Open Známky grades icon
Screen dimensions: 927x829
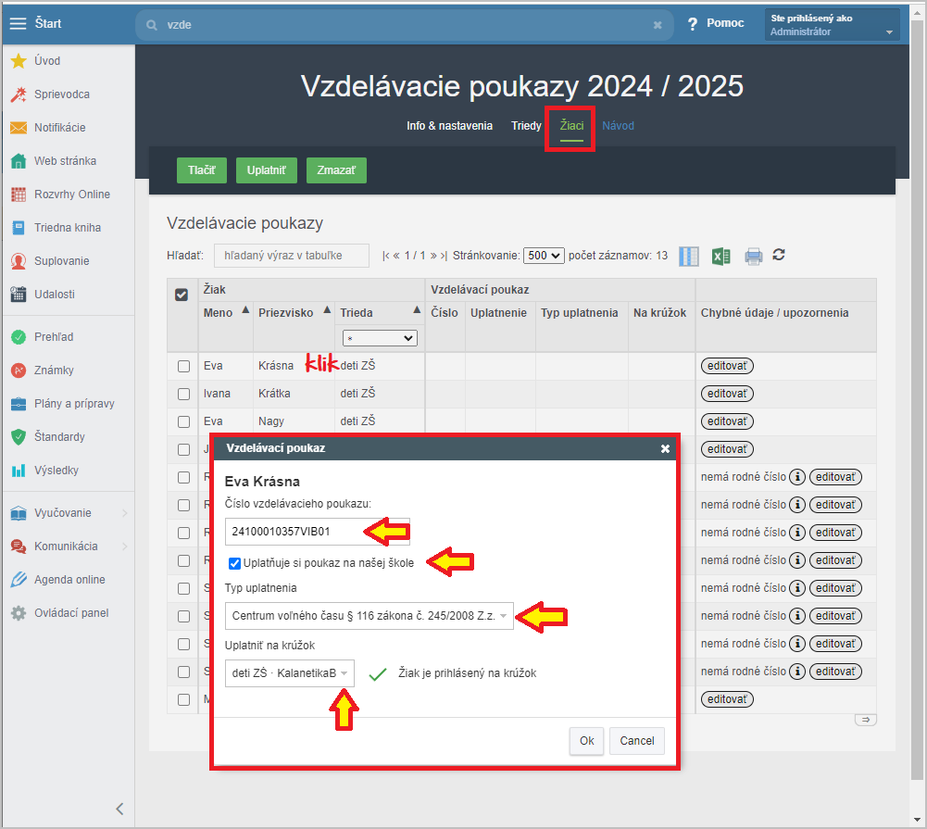click(19, 371)
